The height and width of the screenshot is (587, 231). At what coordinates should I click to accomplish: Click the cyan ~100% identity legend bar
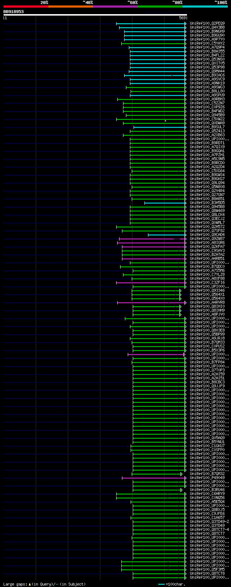(x=205, y=7)
